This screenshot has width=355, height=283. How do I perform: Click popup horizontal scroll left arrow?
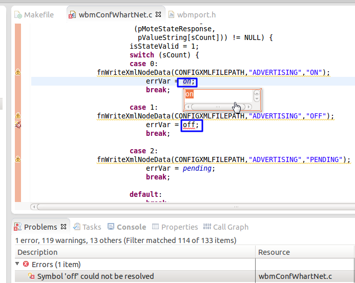pos(188,107)
